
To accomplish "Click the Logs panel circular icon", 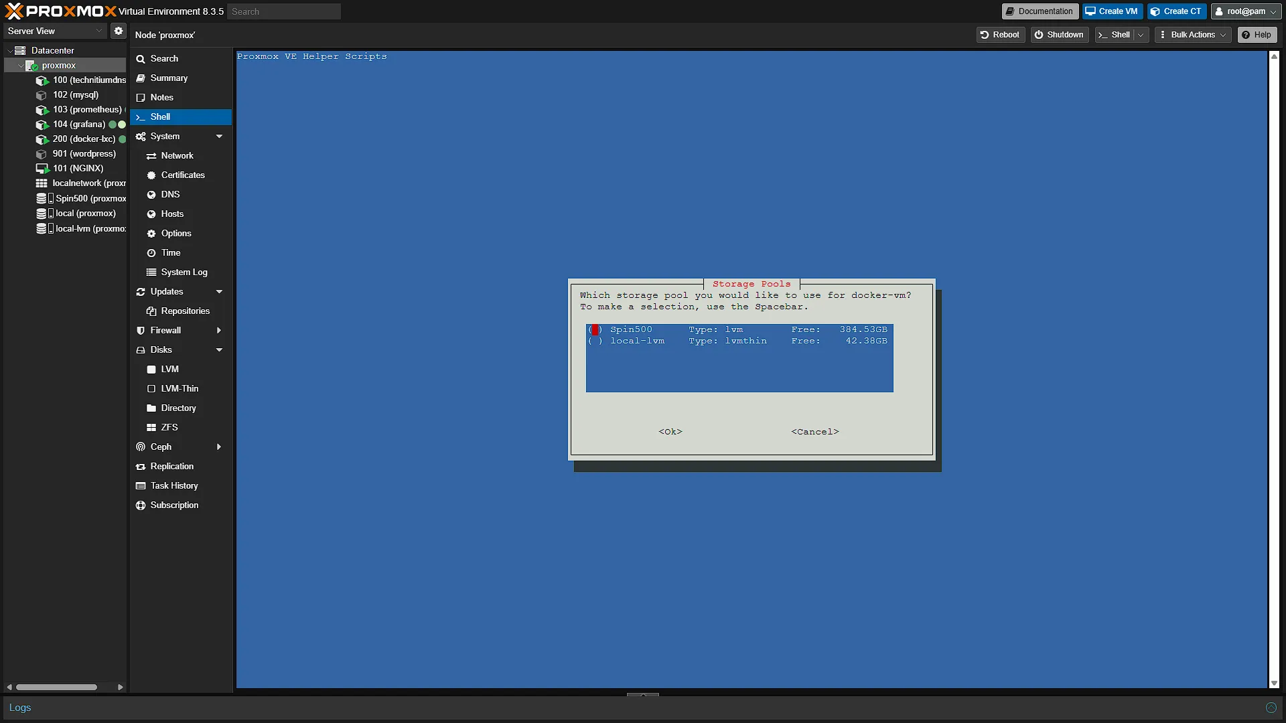I will tap(1271, 708).
